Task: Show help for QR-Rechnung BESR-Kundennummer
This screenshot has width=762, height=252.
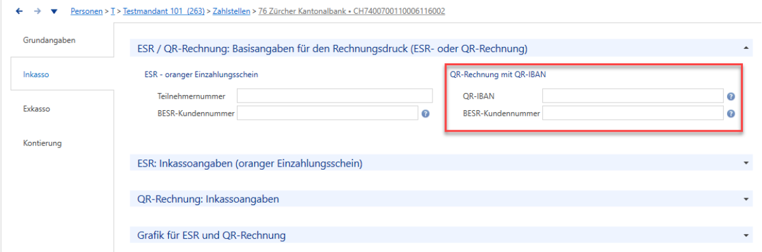Action: [731, 113]
